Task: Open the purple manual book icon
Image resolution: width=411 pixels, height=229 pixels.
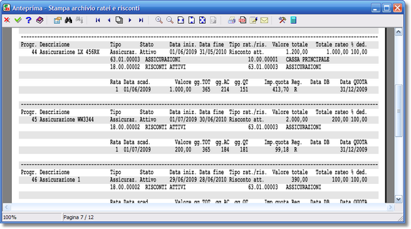Action: tap(39, 20)
